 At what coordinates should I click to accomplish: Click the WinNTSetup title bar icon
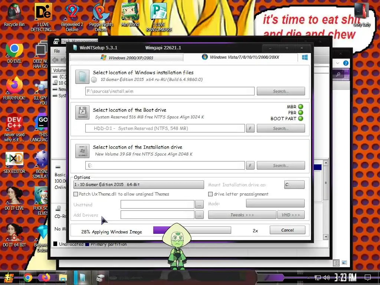[x=75, y=47]
